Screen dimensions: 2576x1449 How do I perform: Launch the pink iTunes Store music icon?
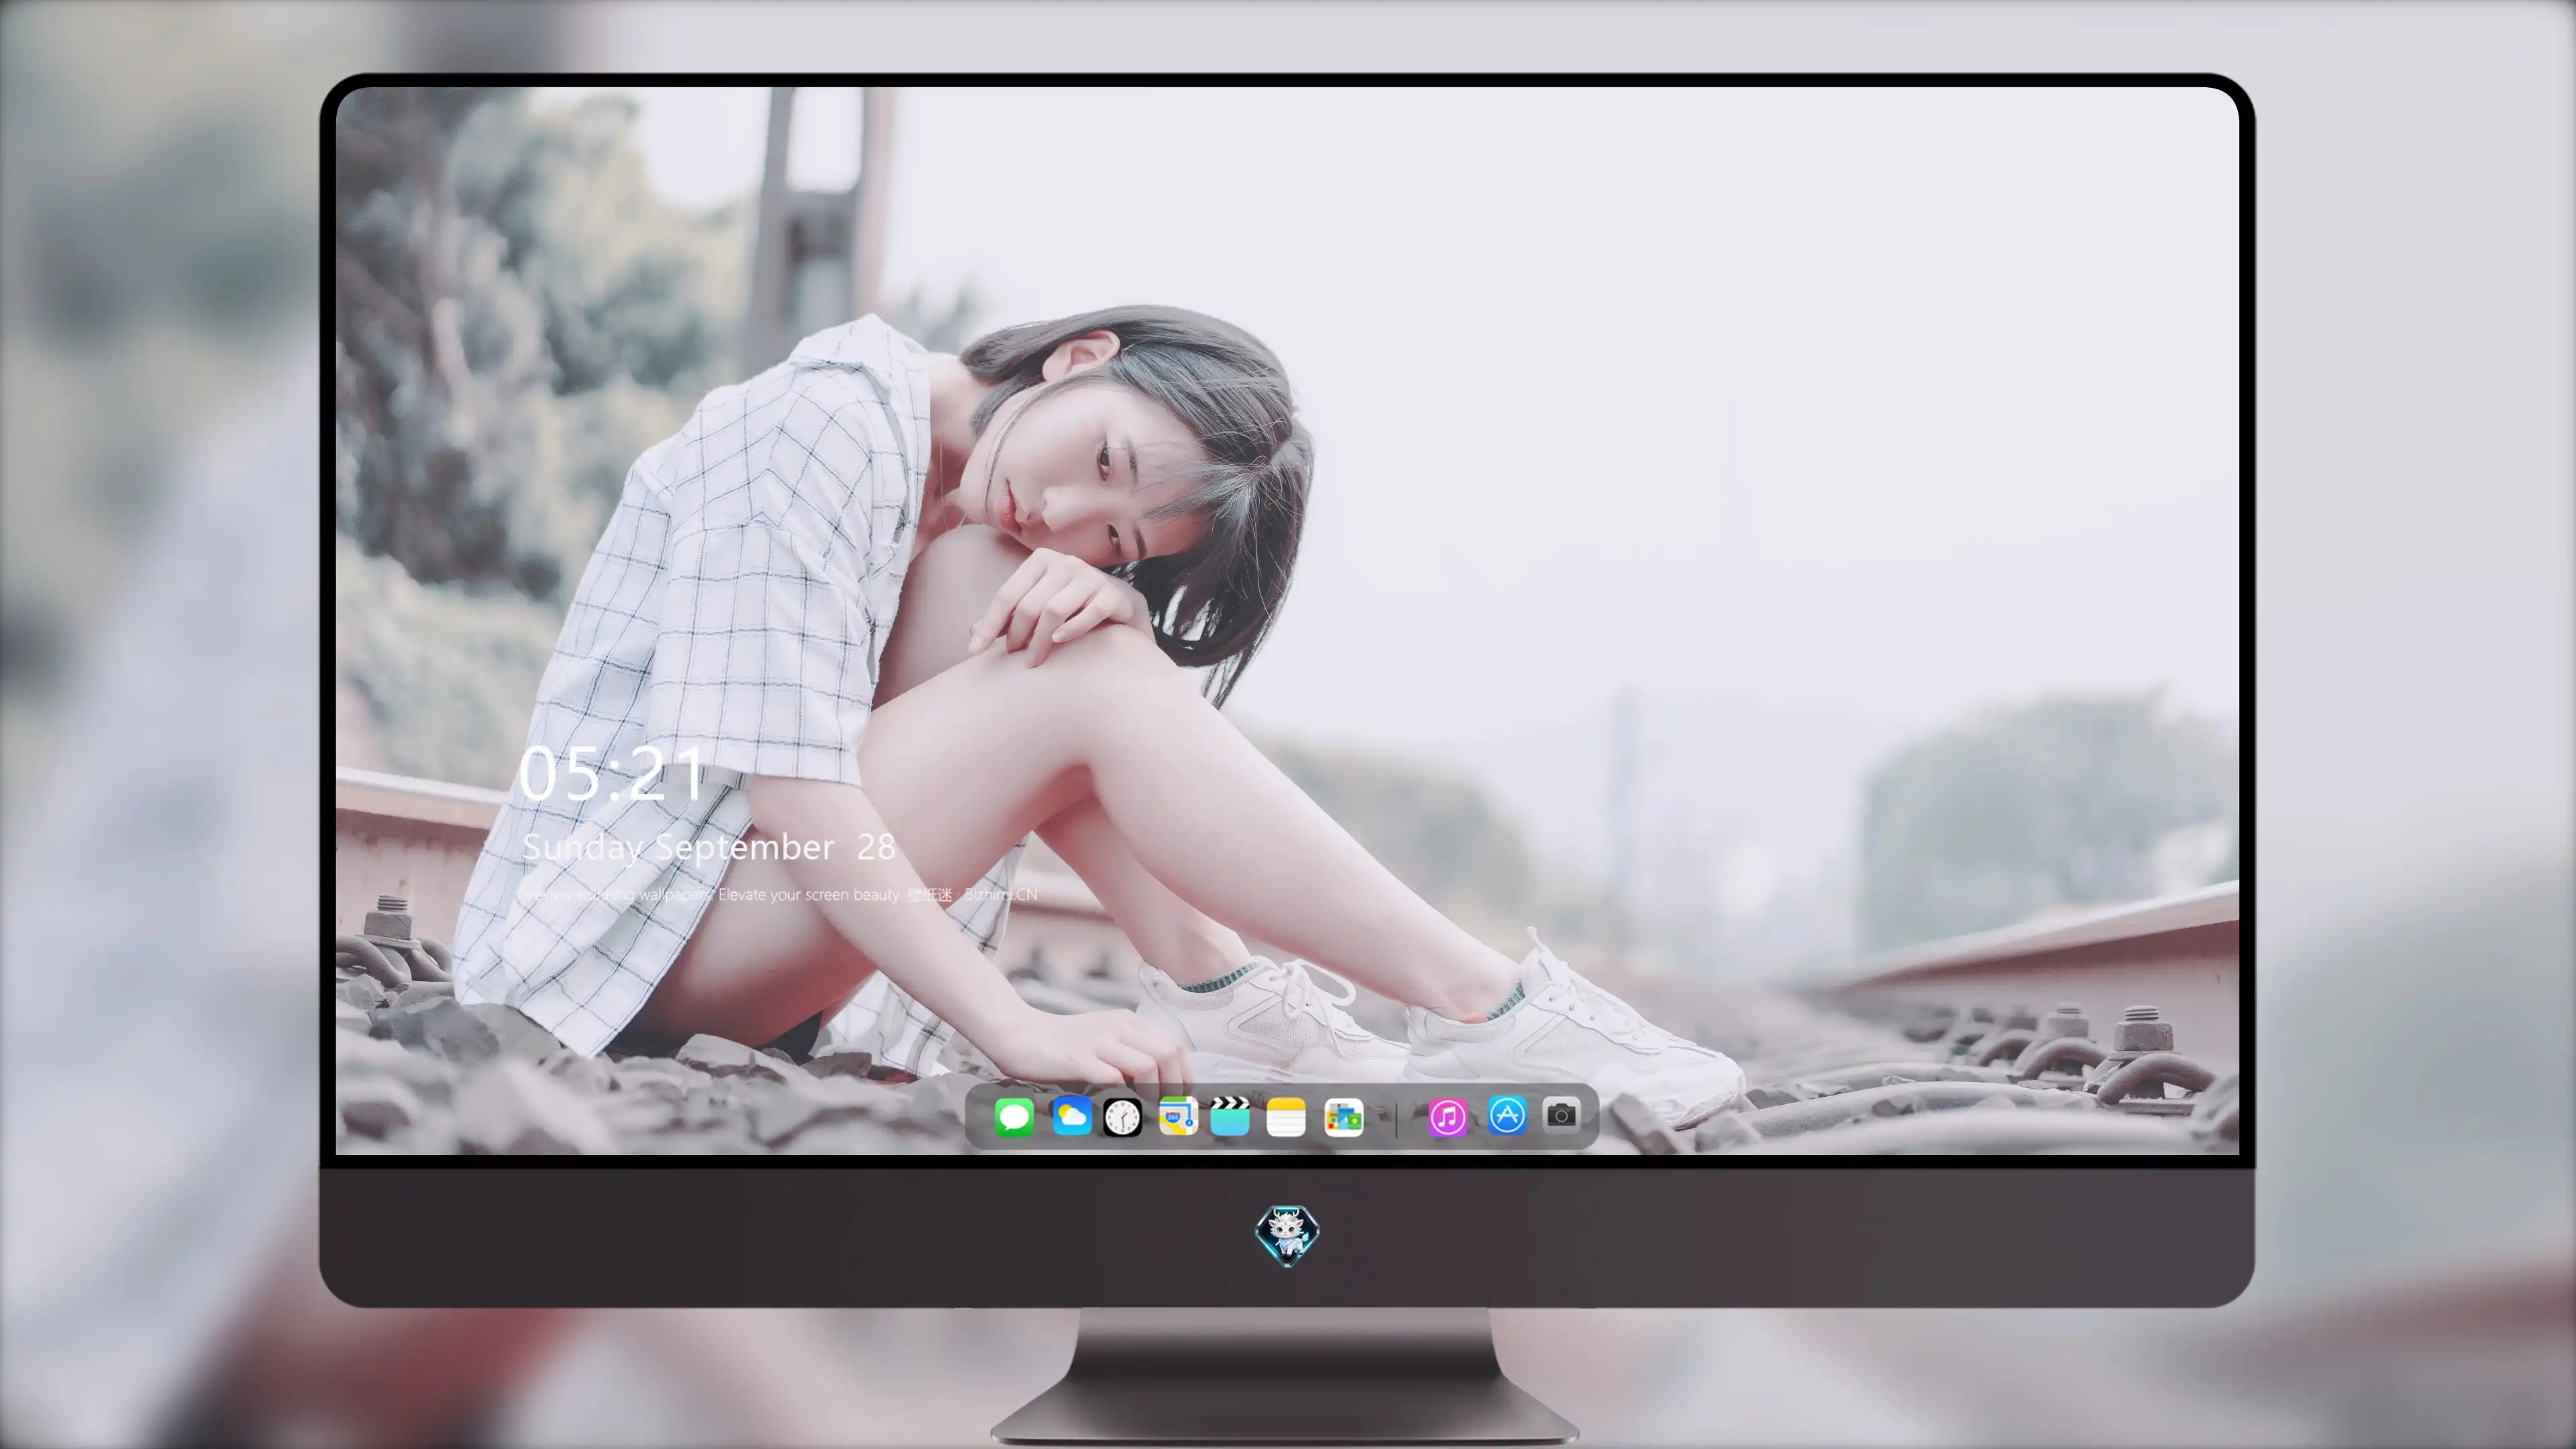1447,1117
